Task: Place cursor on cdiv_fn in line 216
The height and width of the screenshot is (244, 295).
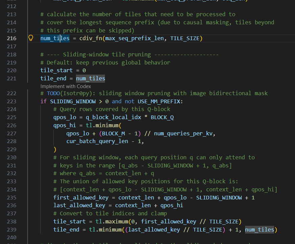Action: point(91,38)
